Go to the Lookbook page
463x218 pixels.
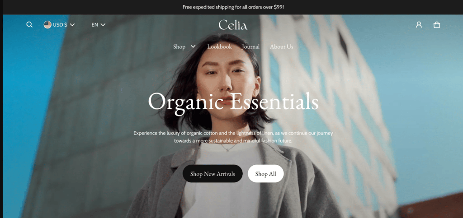click(x=219, y=46)
